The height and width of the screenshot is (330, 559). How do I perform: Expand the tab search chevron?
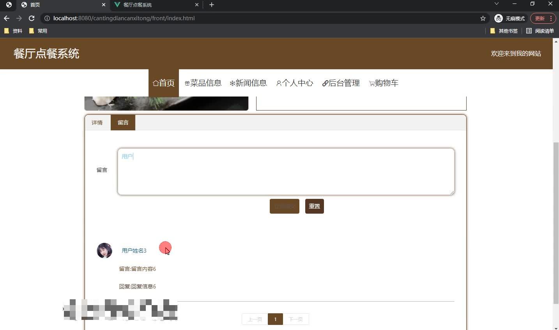coord(497,4)
